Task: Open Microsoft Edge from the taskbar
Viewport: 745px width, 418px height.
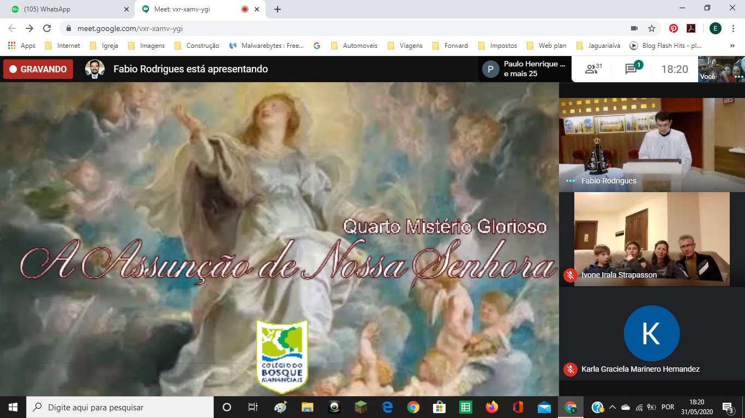Action: (x=387, y=407)
